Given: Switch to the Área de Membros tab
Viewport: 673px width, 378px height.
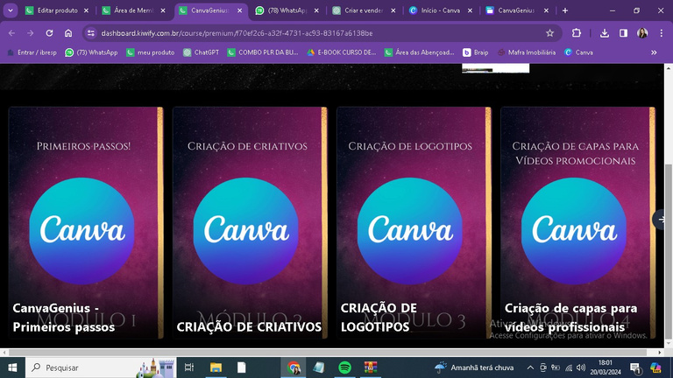Looking at the screenshot, I should pyautogui.click(x=134, y=10).
